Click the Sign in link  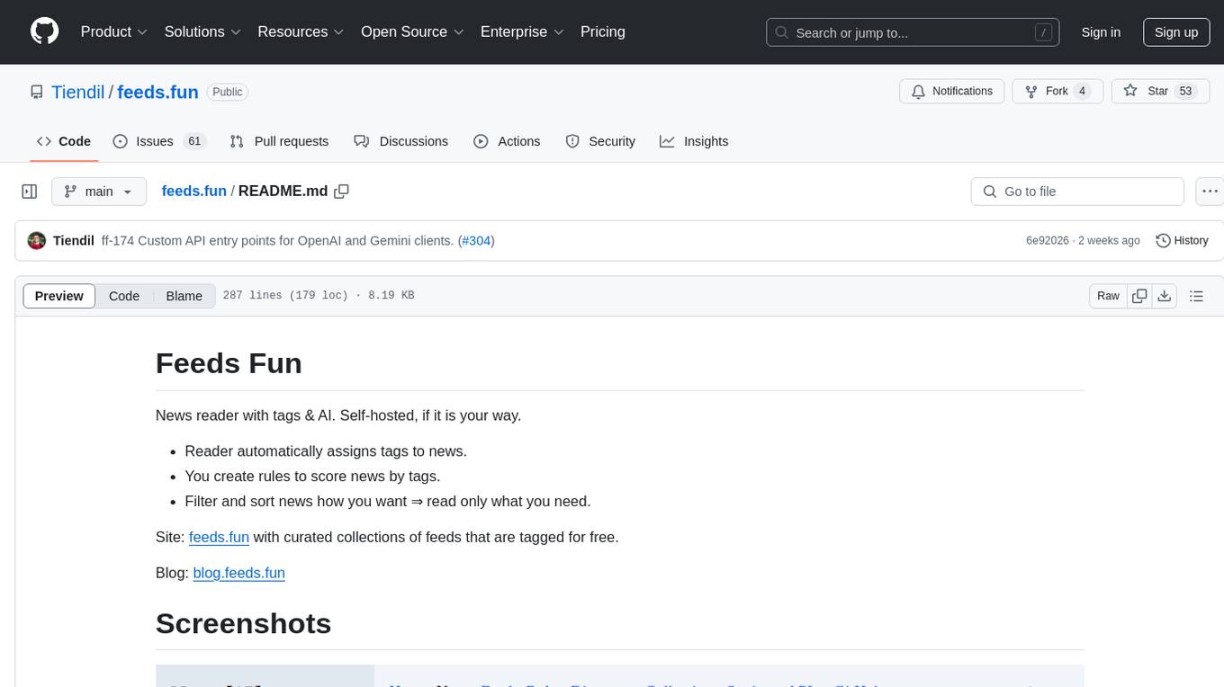tap(1101, 32)
